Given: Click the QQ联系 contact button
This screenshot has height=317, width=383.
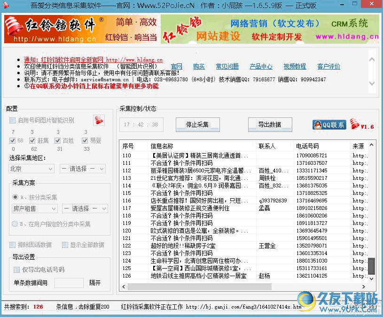Looking at the screenshot, I should point(329,125).
